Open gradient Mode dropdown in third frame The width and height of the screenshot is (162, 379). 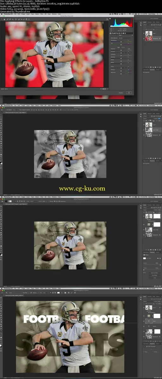pos(34,201)
